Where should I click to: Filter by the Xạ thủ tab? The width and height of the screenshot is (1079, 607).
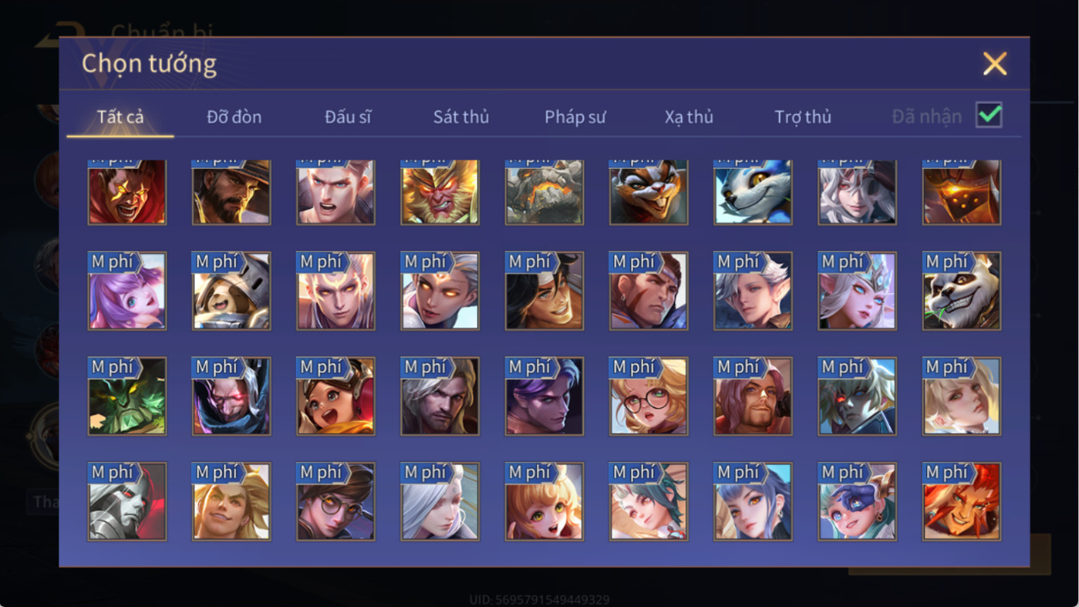coord(689,117)
